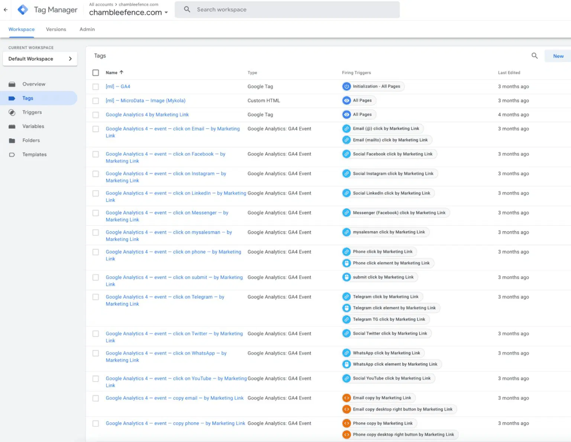Image resolution: width=571 pixels, height=442 pixels.
Task: Open Overview from the sidebar icon
Action: coord(12,84)
